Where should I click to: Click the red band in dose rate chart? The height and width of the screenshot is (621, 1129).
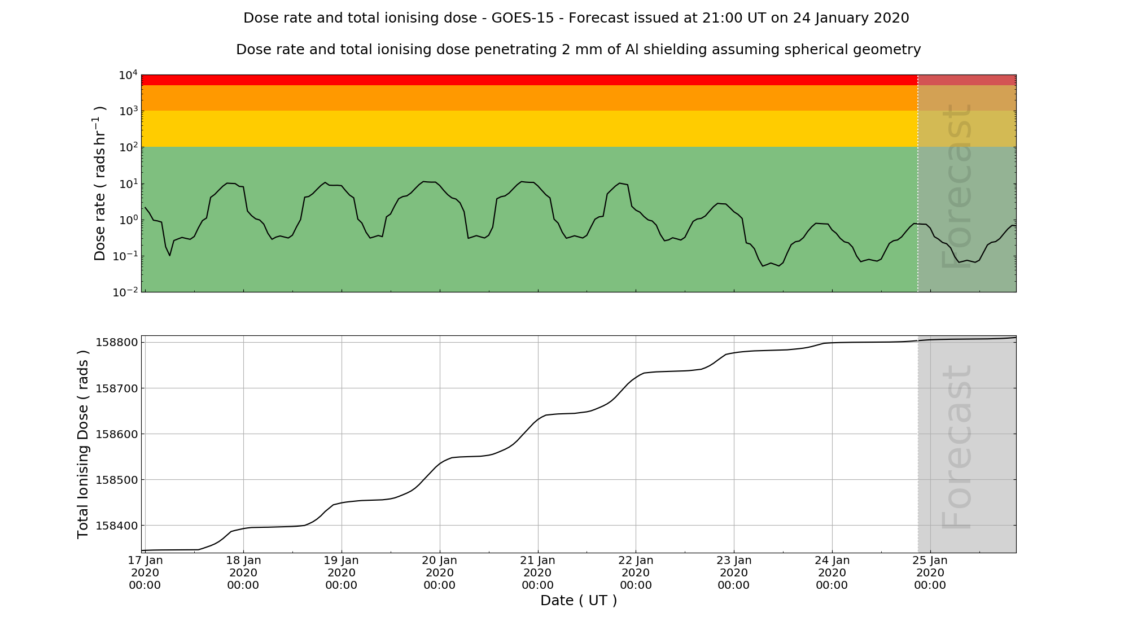(x=529, y=80)
